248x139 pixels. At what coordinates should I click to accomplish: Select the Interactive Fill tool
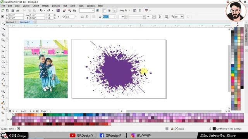pyautogui.click(x=3, y=108)
